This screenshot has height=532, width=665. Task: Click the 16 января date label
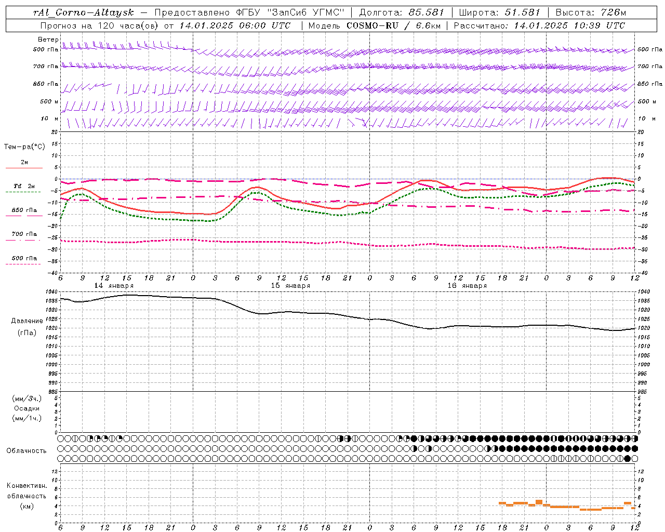click(x=467, y=286)
